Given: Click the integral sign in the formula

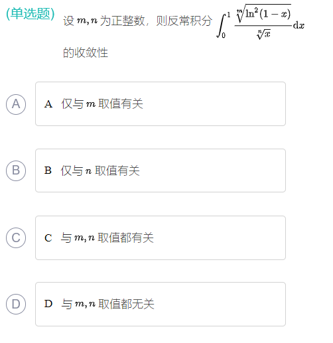Looking at the screenshot, I should coord(222,25).
